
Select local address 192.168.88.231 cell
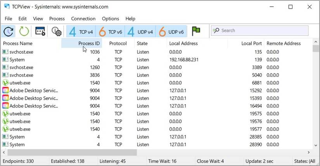click(x=184, y=60)
